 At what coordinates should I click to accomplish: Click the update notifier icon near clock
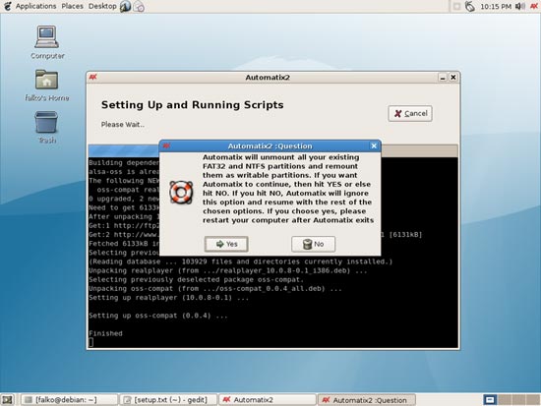point(469,6)
